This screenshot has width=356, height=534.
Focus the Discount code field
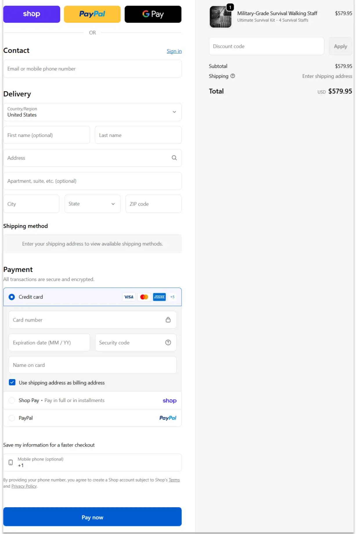(266, 46)
